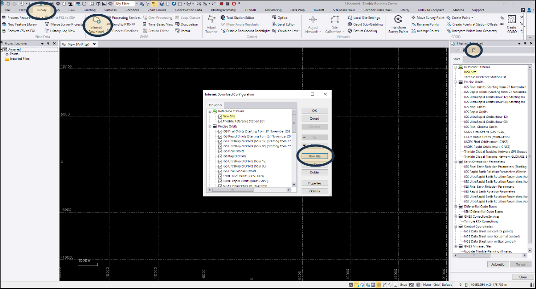
Task: Click the red record macro icon in quick-access toolbar
Action: click(x=221, y=3)
